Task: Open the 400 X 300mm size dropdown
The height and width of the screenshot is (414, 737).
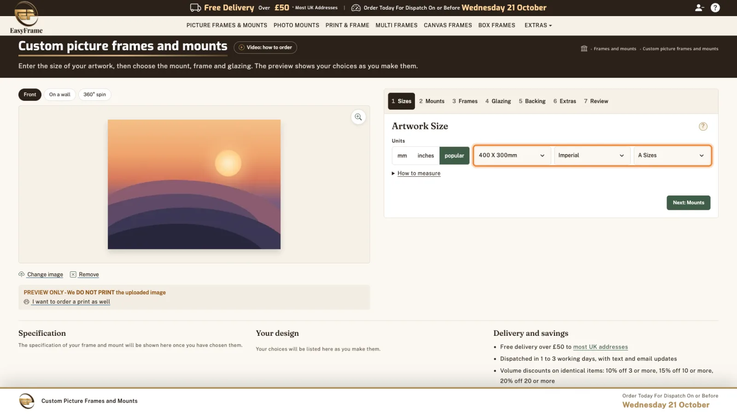Action: click(511, 155)
